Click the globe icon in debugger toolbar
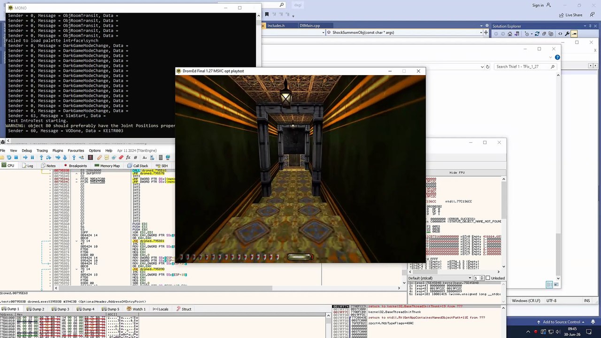Image resolution: width=601 pixels, height=338 pixels. 168,157
